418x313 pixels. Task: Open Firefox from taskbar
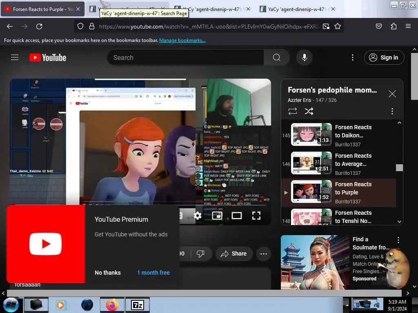pos(112,305)
